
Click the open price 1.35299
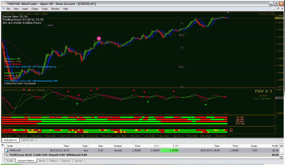coord(136,150)
